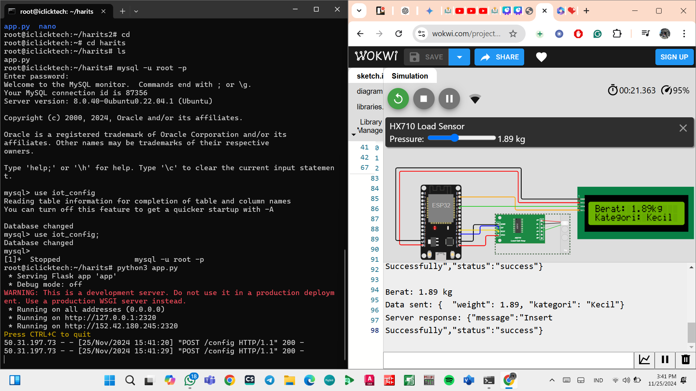This screenshot has height=391, width=696.
Task: Open the Wokwi logo home link
Action: [x=376, y=56]
